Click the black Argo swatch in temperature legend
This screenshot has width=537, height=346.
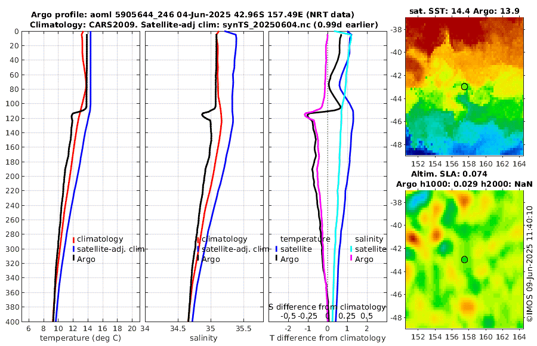click(73, 259)
